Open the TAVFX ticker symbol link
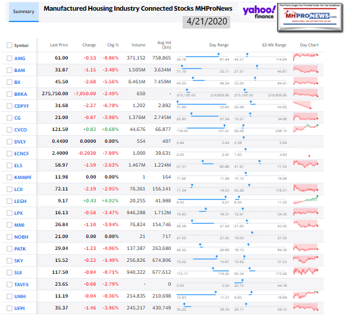 pyautogui.click(x=21, y=284)
